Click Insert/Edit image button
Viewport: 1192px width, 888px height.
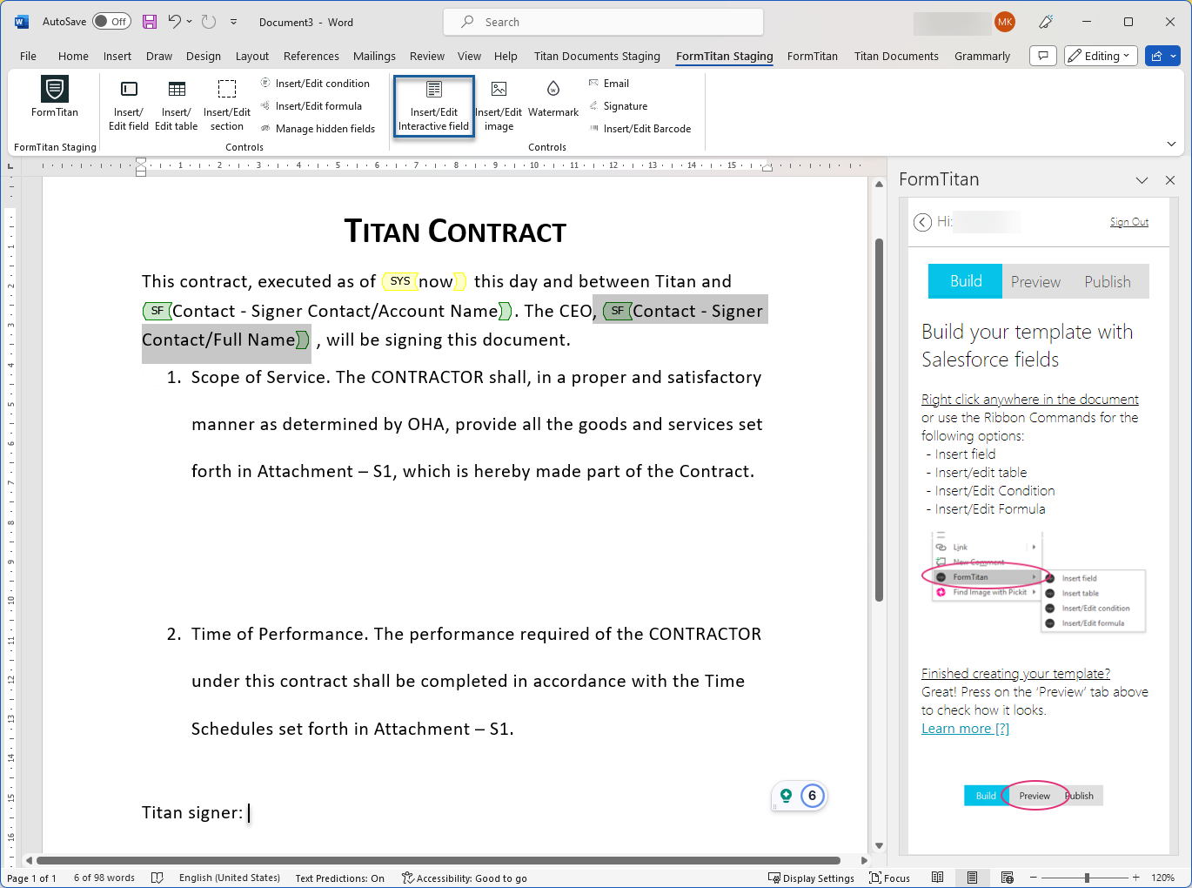click(499, 106)
